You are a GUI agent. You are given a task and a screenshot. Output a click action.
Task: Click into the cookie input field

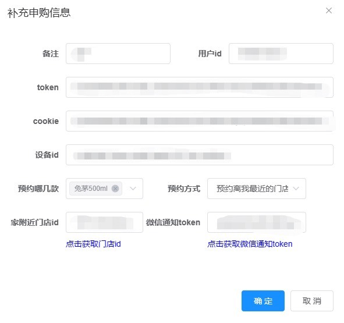click(x=200, y=121)
